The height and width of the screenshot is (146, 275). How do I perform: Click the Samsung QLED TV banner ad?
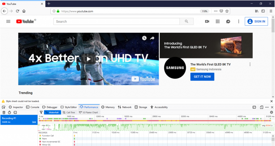coord(206,46)
